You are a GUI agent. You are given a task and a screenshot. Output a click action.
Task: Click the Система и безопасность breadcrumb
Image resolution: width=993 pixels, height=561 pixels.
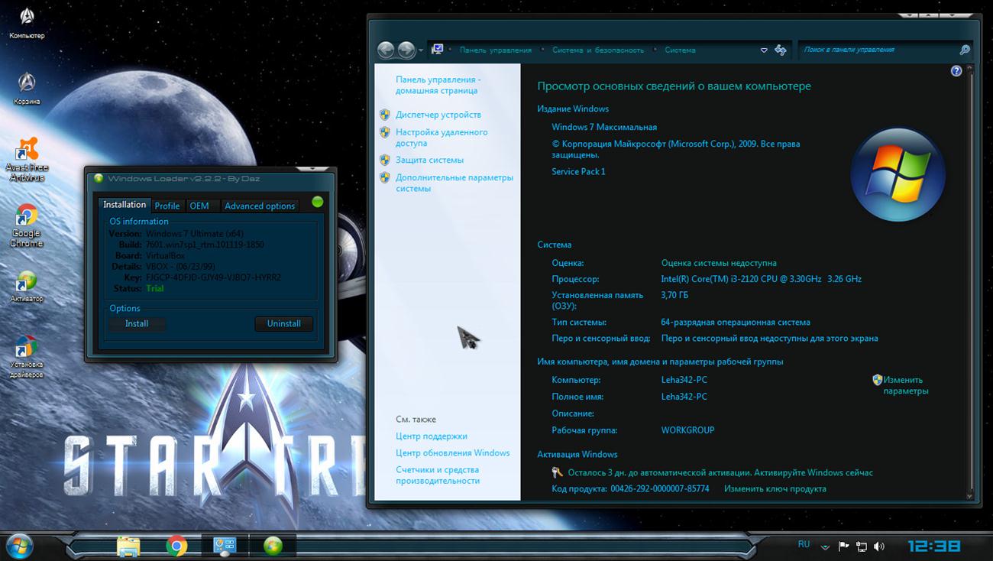coord(598,50)
